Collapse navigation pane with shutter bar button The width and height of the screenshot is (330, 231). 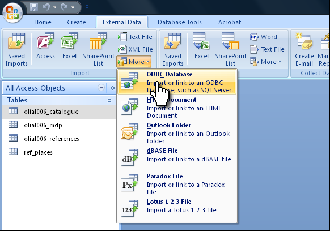113,88
